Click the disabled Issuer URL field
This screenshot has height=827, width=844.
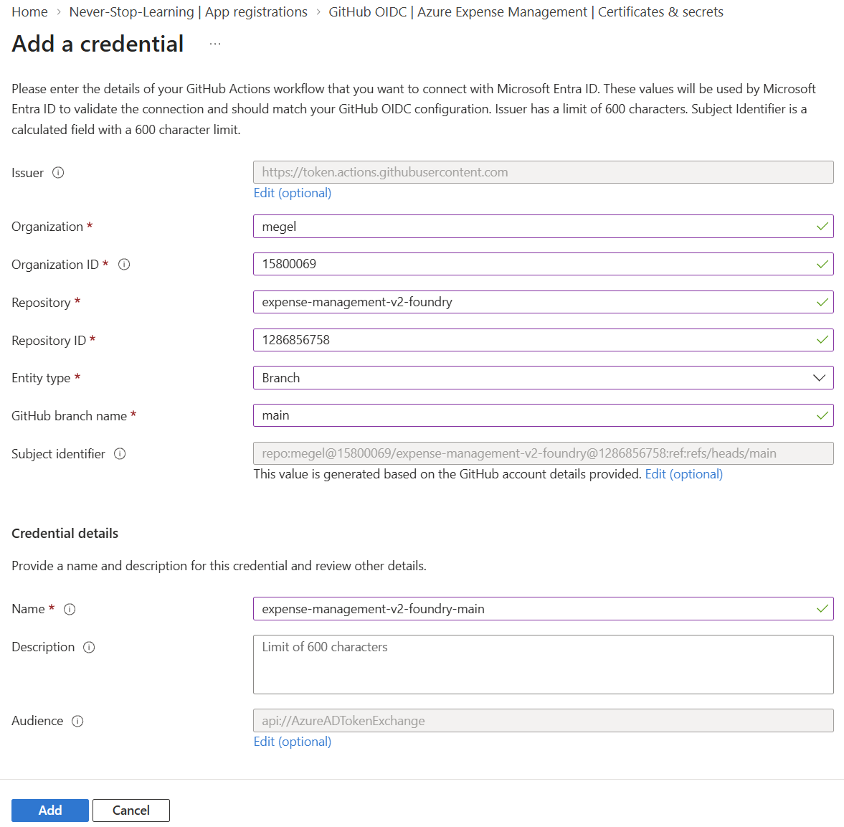click(x=543, y=172)
